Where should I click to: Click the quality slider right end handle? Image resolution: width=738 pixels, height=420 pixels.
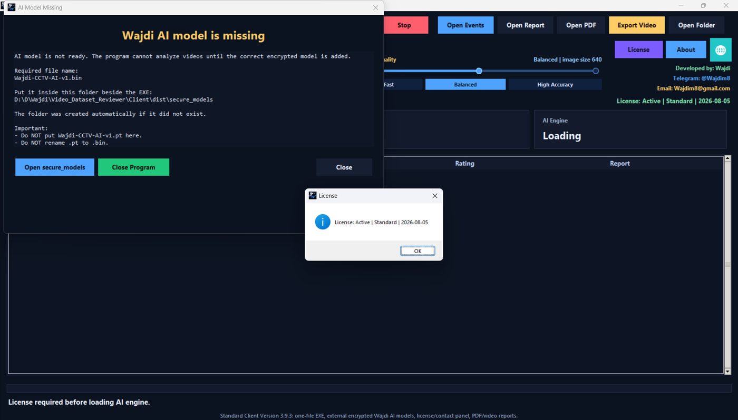pos(596,71)
